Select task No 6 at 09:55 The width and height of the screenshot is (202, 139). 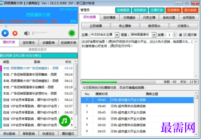click(137, 131)
